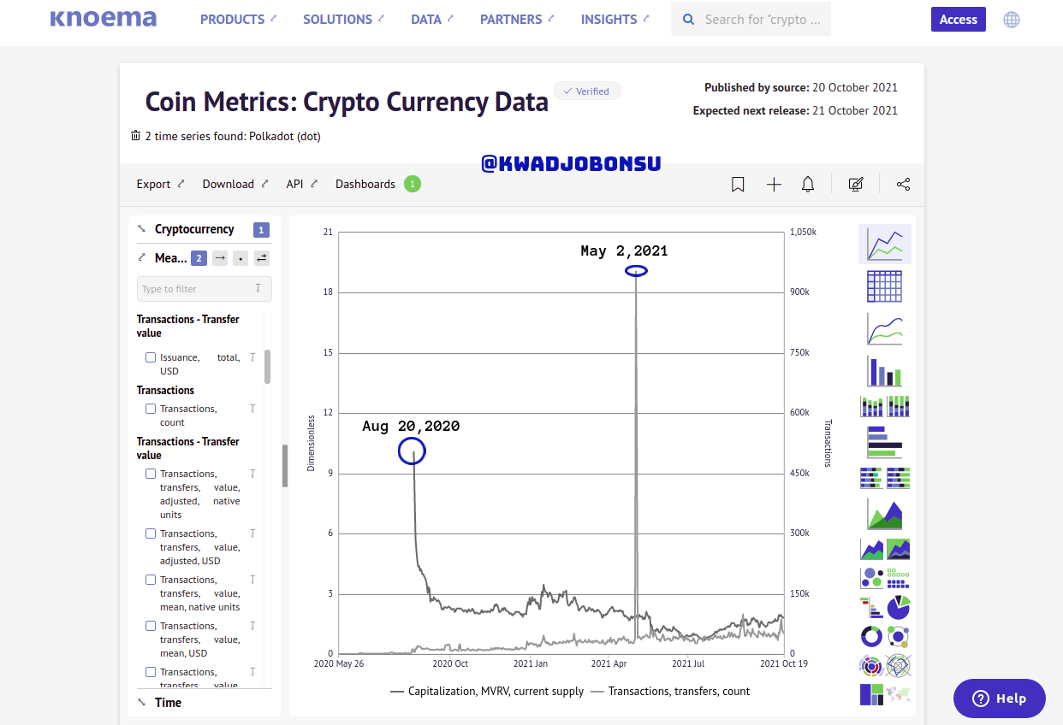Click the swap arrows button in Measure header

[x=262, y=257]
